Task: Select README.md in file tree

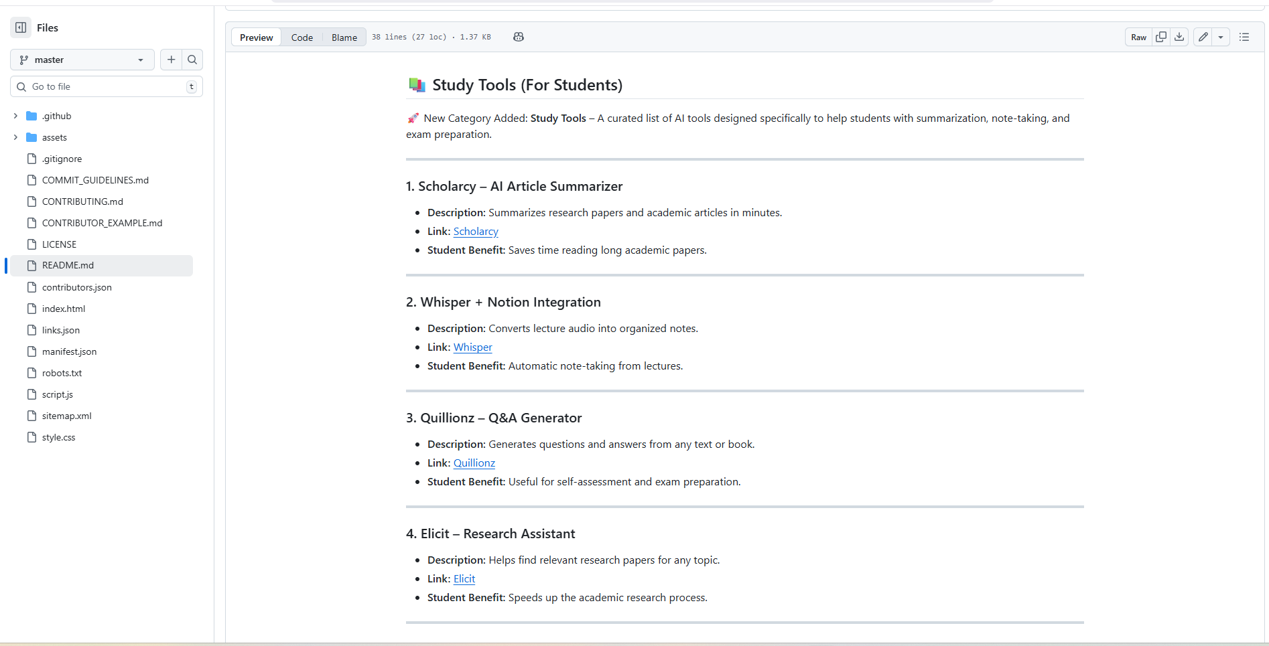Action: click(101, 265)
